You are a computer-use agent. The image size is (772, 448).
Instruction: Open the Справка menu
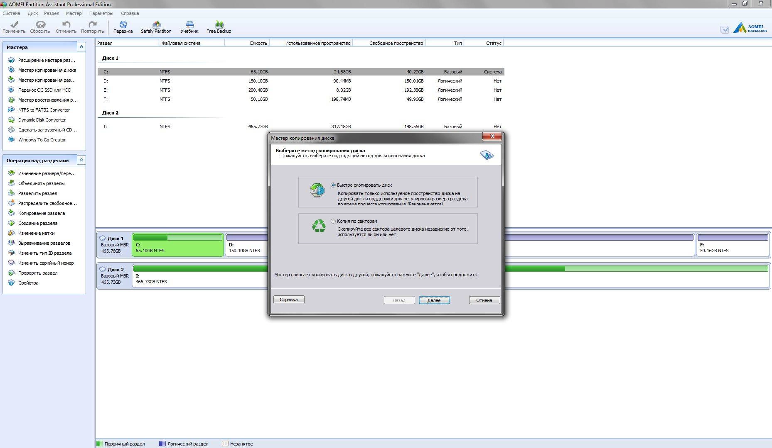pos(130,13)
